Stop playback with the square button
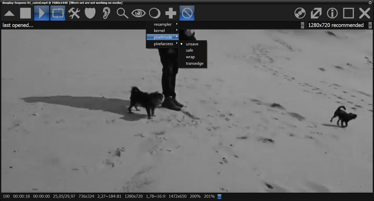Image resolution: width=374 pixels, height=201 pixels. coord(25,13)
